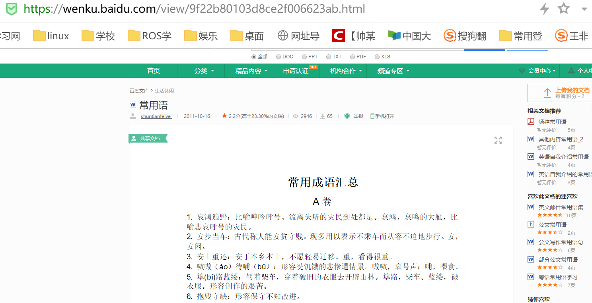Expand document to fullscreen view
The height and width of the screenshot is (303, 592).
pos(498,140)
